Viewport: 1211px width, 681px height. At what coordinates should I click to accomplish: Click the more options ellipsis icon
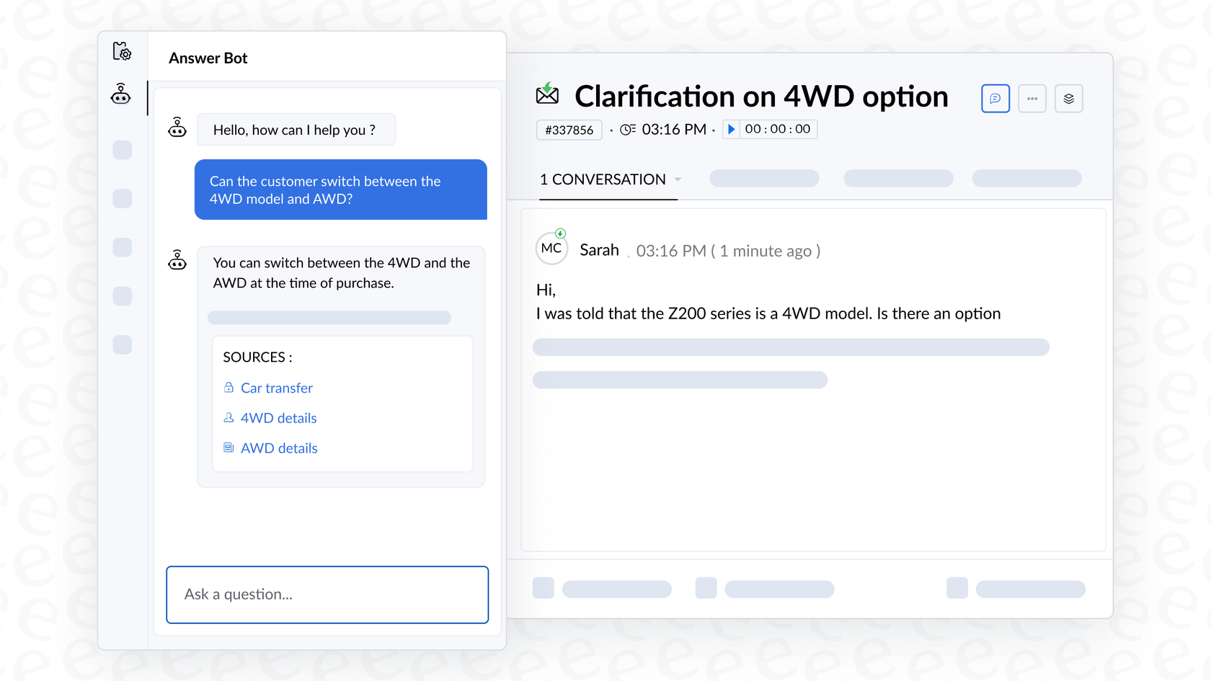pyautogui.click(x=1032, y=99)
